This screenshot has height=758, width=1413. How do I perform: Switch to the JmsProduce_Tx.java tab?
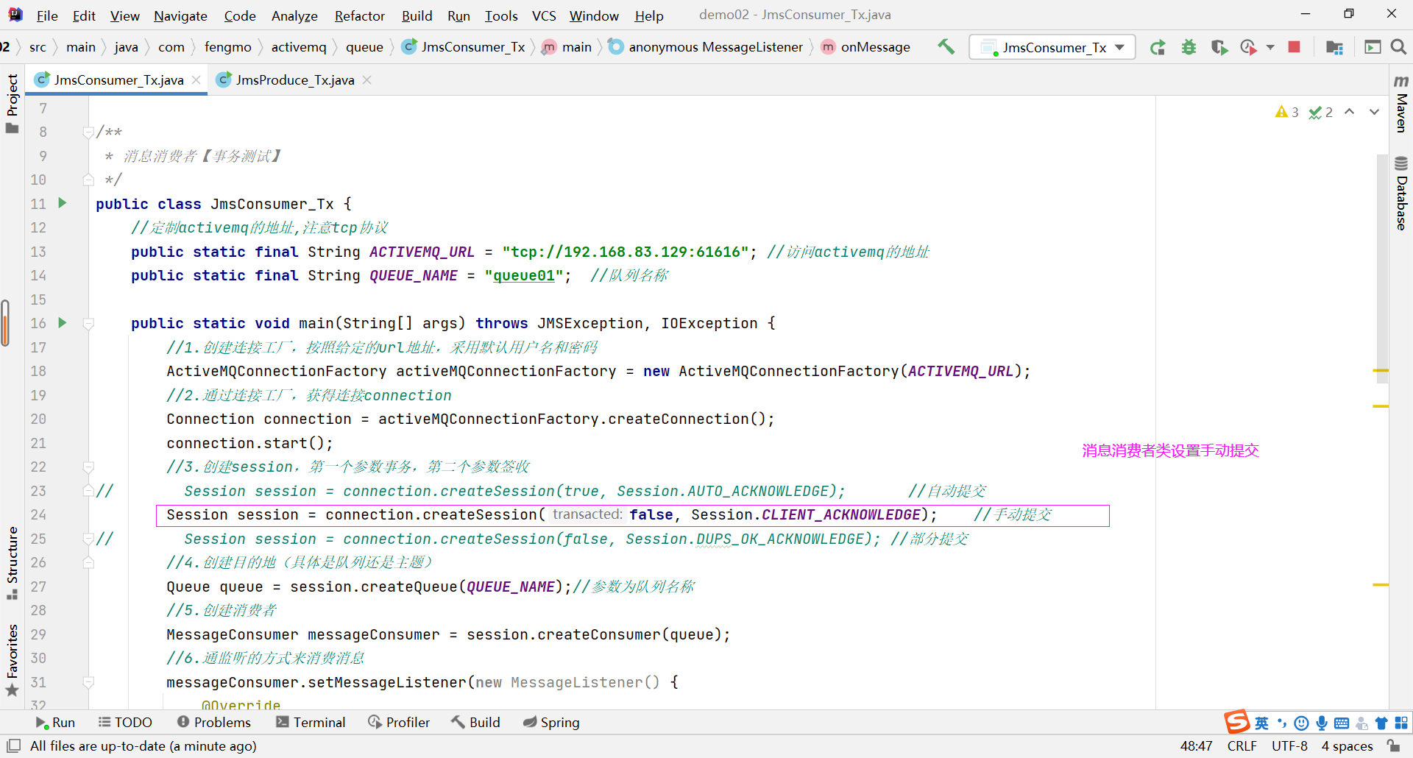(294, 79)
